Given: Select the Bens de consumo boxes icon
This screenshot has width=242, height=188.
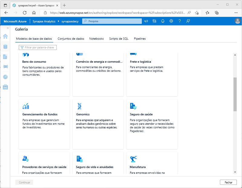Looking at the screenshot, I should [x=26, y=55].
